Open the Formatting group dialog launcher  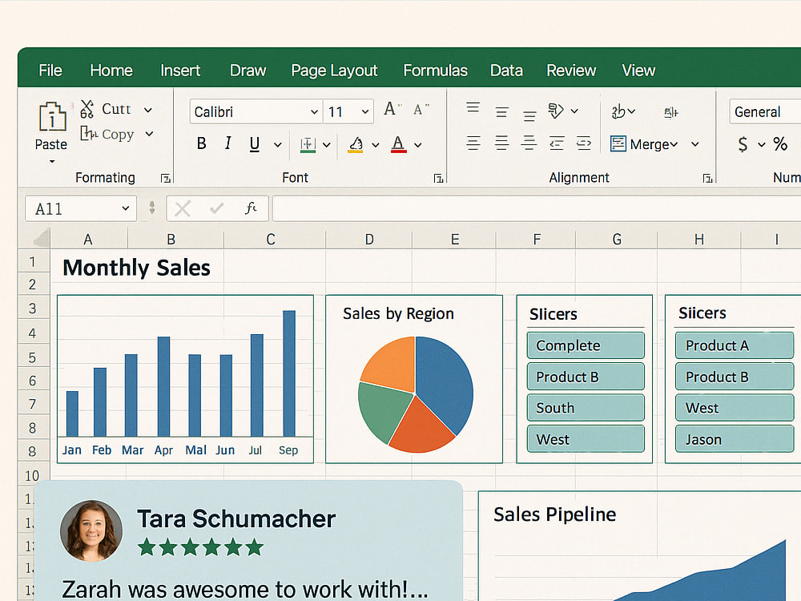(x=166, y=179)
